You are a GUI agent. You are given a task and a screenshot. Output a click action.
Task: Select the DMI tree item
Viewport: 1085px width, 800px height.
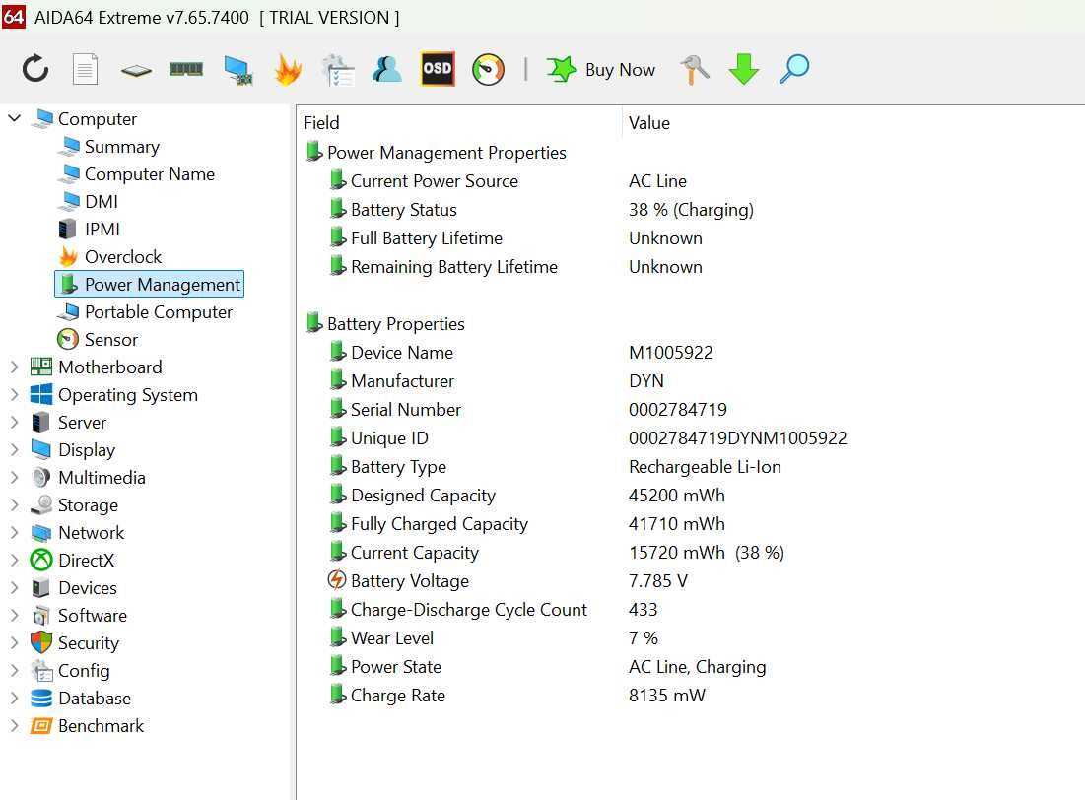[x=102, y=202]
